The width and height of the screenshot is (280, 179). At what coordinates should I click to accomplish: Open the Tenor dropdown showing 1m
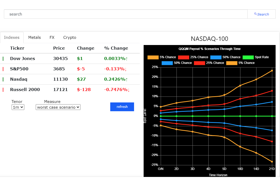click(18, 107)
